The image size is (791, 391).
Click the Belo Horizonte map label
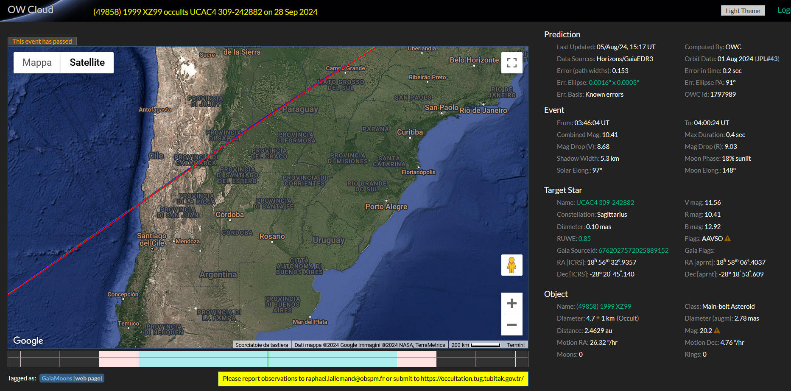click(x=474, y=60)
